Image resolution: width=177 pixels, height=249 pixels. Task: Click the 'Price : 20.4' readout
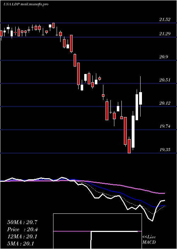(23, 229)
